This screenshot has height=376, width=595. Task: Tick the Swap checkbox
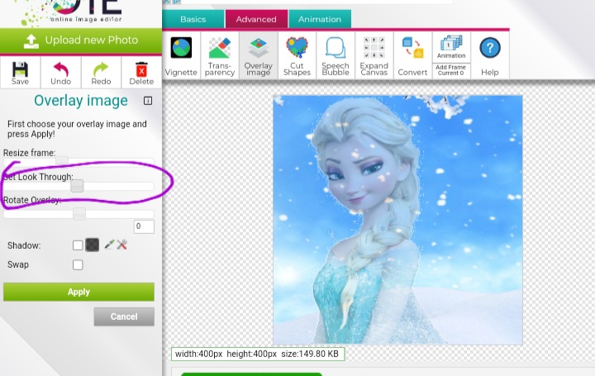pyautogui.click(x=78, y=265)
